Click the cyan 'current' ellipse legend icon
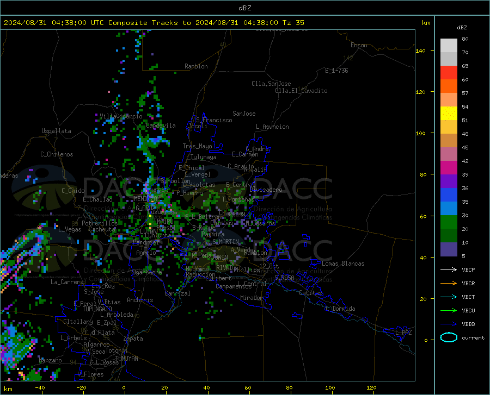 [x=449, y=337]
